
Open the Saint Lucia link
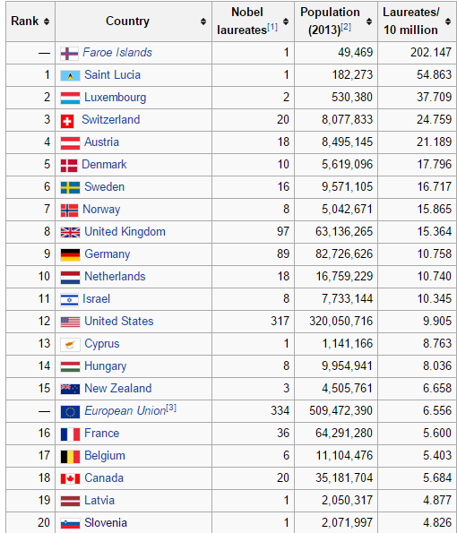[x=112, y=74]
